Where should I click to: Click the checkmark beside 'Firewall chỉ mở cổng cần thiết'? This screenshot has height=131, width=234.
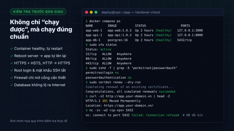pos(12,78)
